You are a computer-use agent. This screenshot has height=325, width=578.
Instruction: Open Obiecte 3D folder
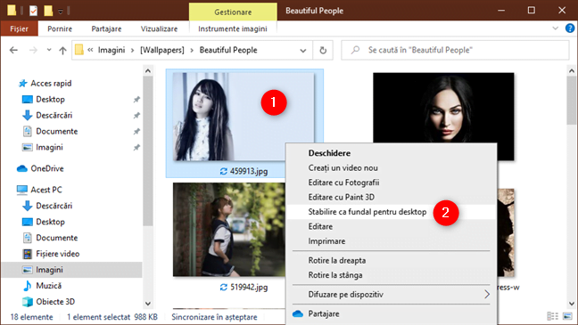point(55,302)
